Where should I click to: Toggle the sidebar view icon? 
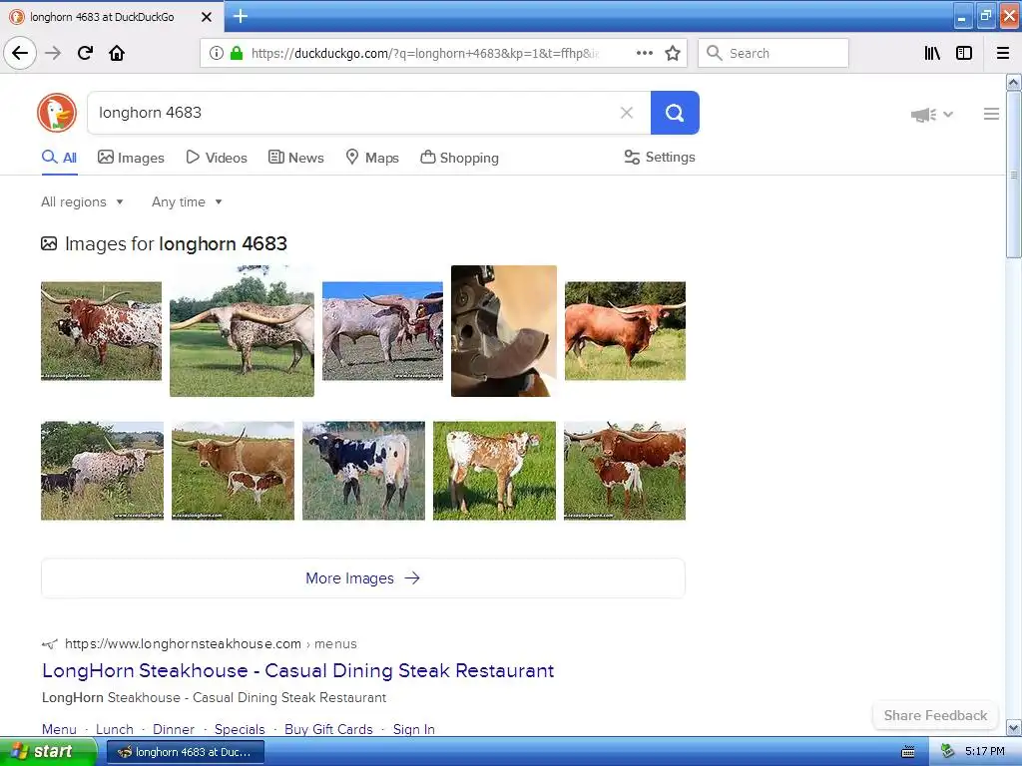964,53
